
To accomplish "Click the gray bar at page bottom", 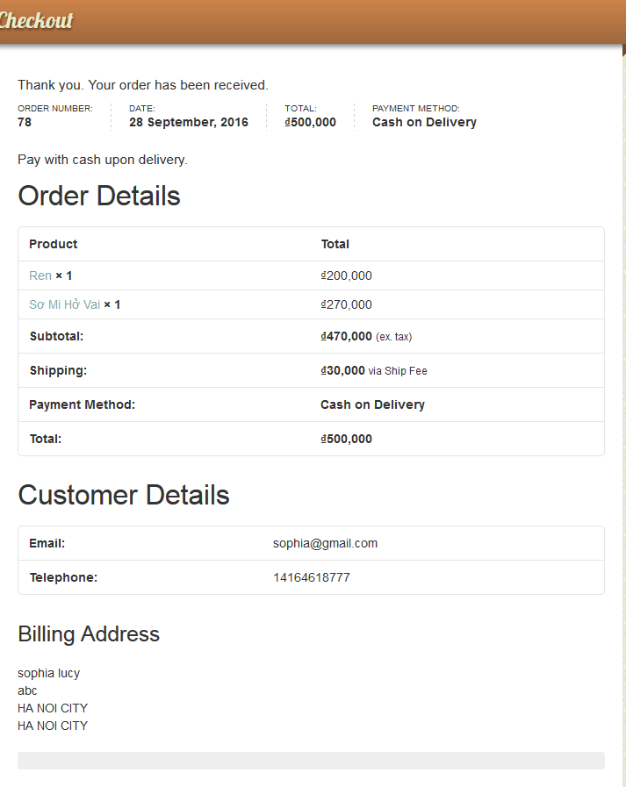I will (x=311, y=761).
